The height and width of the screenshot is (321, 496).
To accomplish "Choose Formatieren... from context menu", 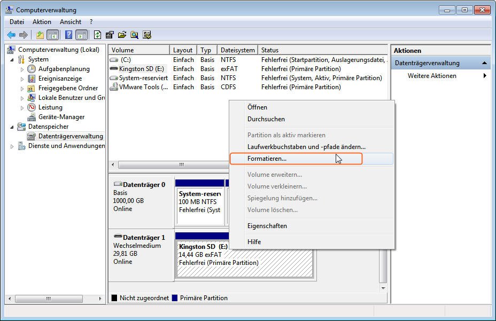I will [311, 159].
